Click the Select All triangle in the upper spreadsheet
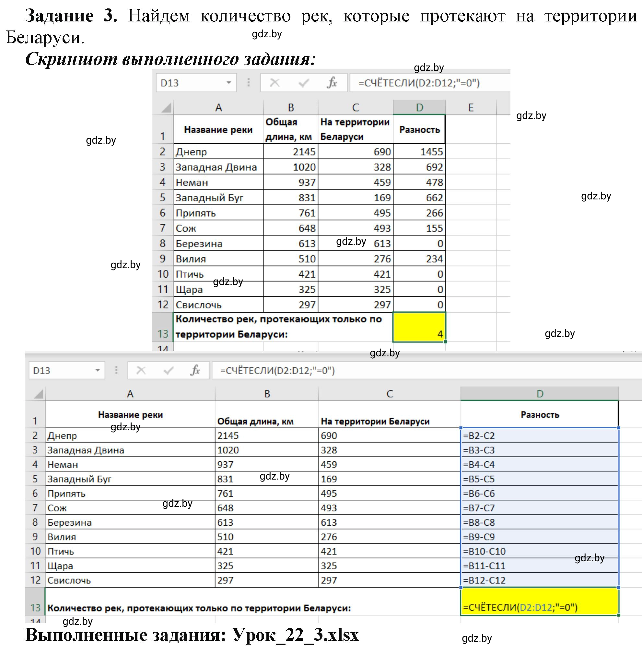The image size is (642, 654). (166, 108)
